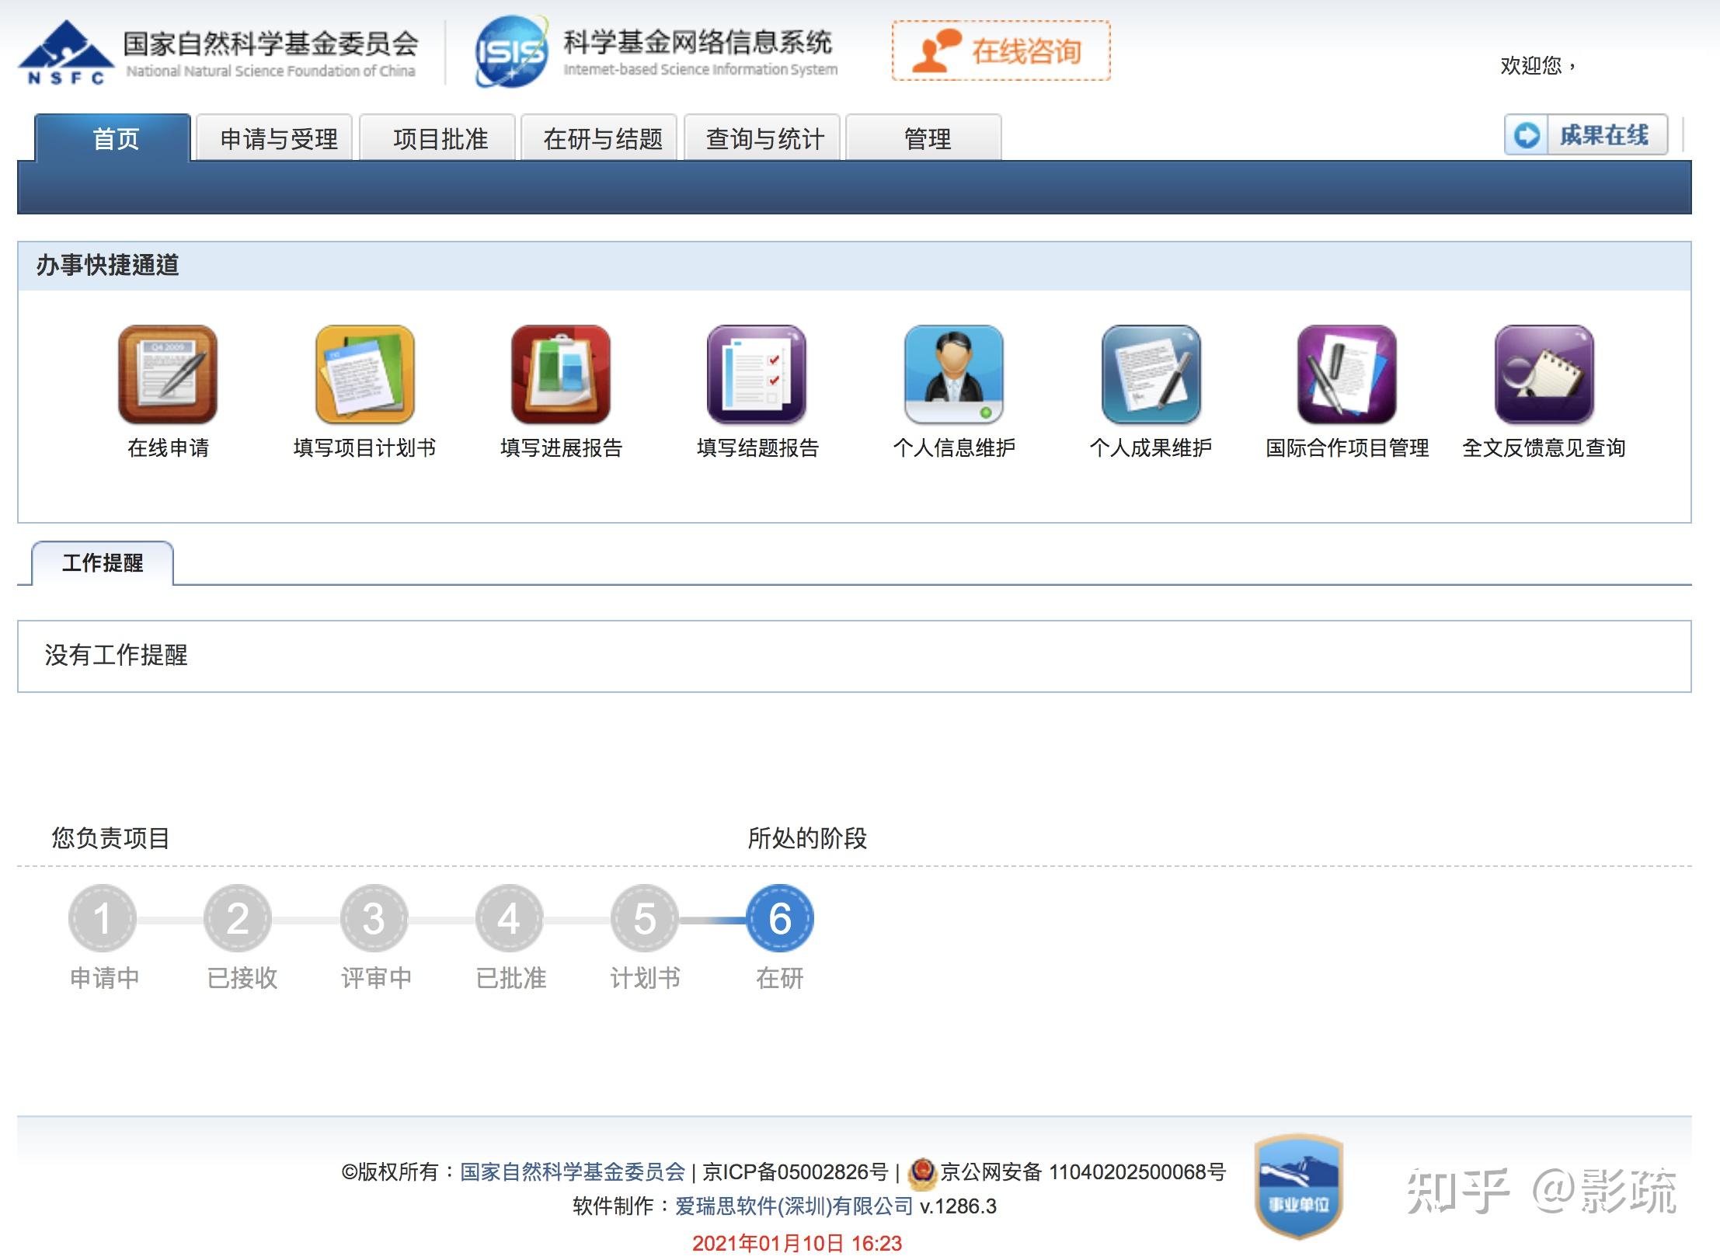Click the 京ICP备05002826号 text
This screenshot has height=1260, width=1720.
pos(796,1171)
